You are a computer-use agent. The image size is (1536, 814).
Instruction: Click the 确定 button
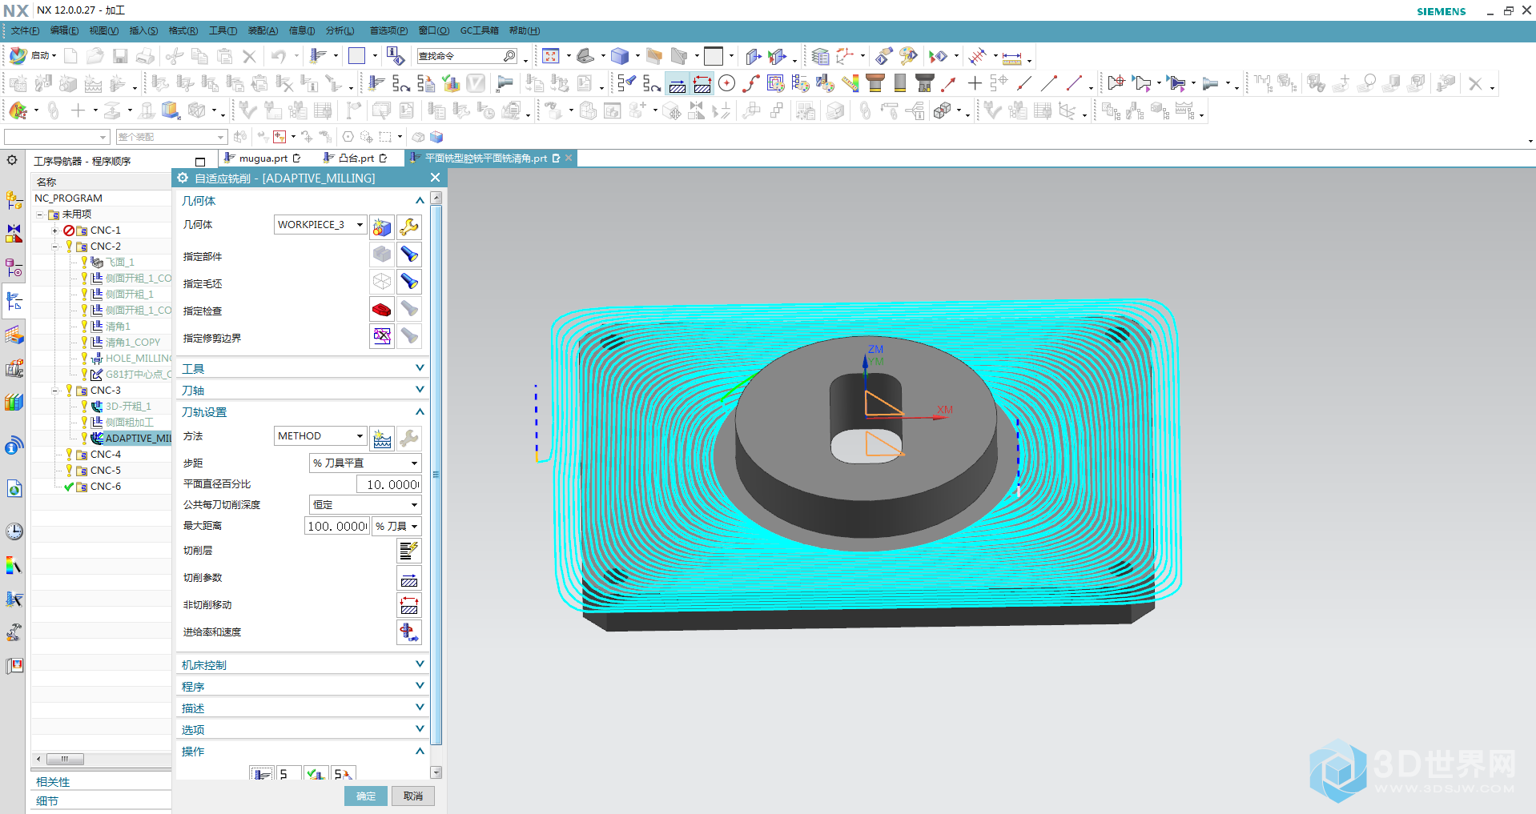pos(366,796)
